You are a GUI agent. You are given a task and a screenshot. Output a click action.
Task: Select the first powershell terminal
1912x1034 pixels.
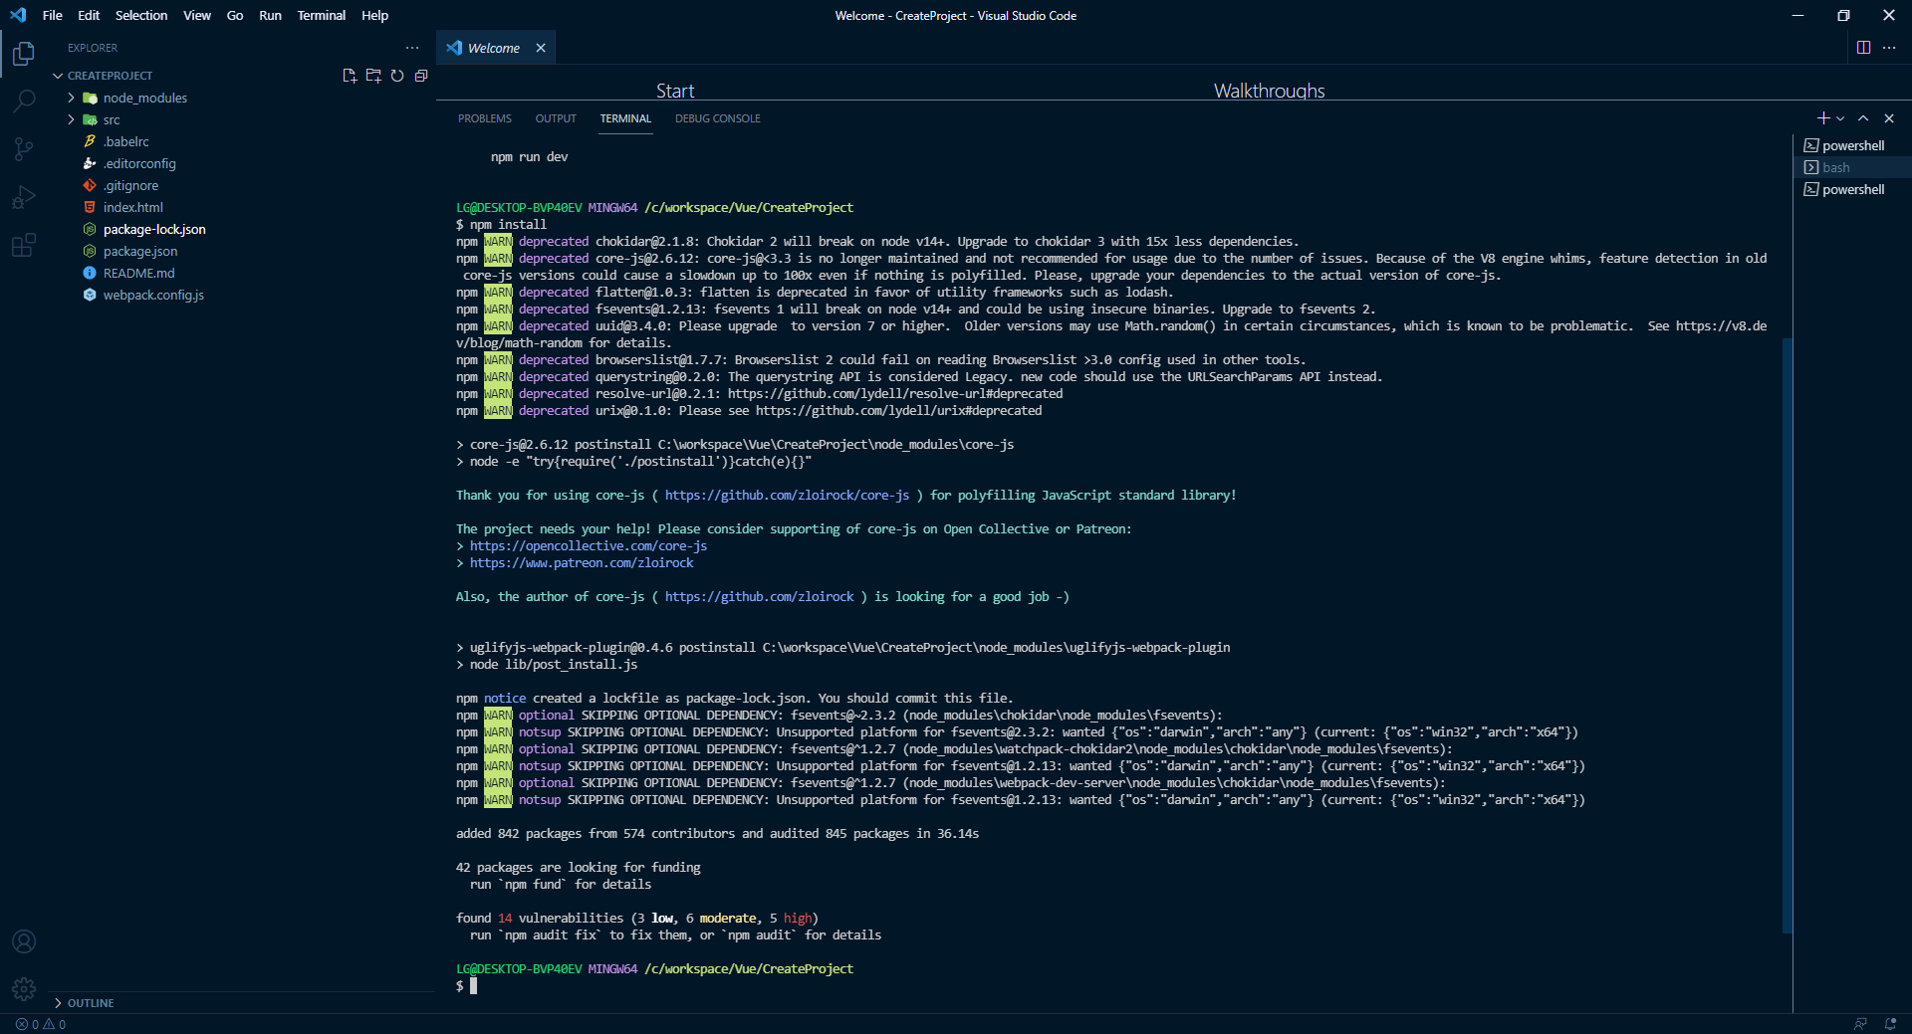[x=1852, y=145]
